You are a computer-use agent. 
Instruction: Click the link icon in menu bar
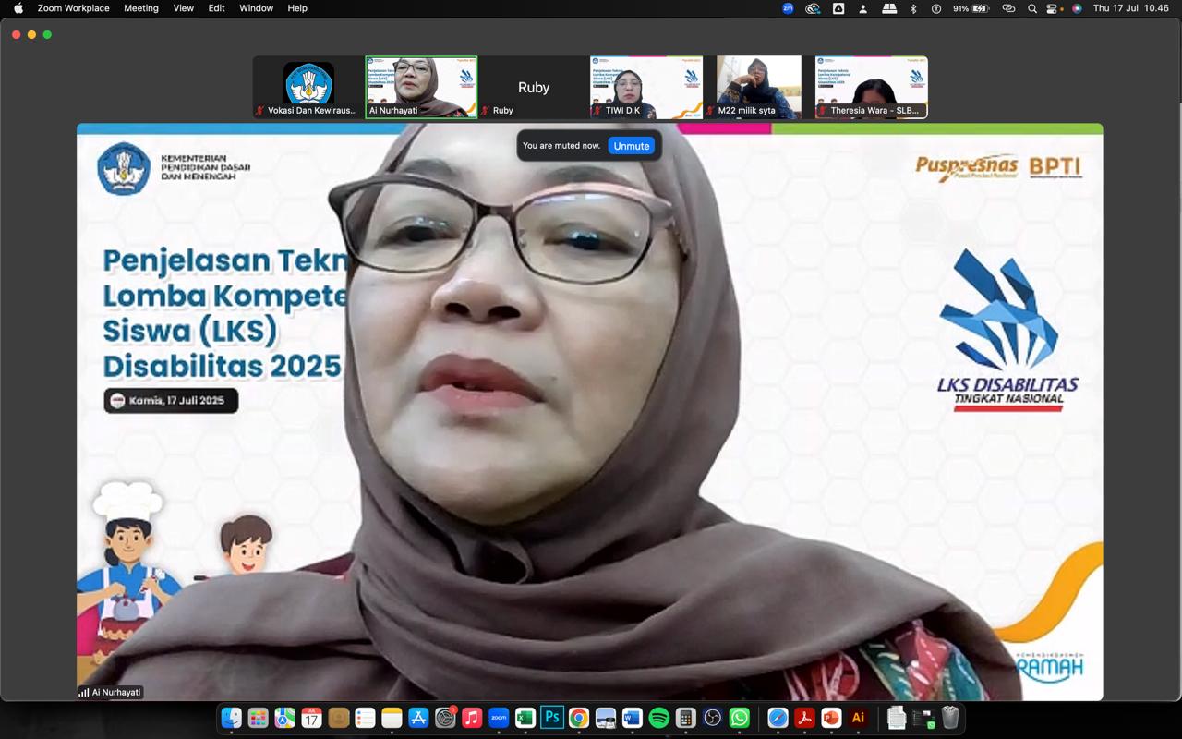point(1008,8)
